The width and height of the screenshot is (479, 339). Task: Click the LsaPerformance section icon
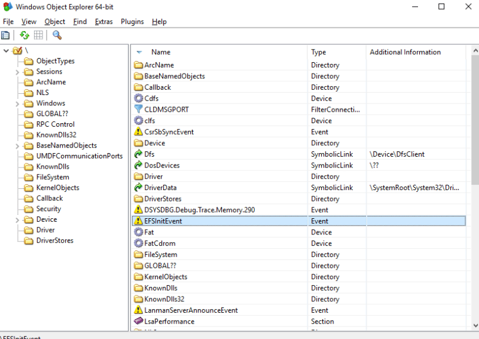pos(138,322)
